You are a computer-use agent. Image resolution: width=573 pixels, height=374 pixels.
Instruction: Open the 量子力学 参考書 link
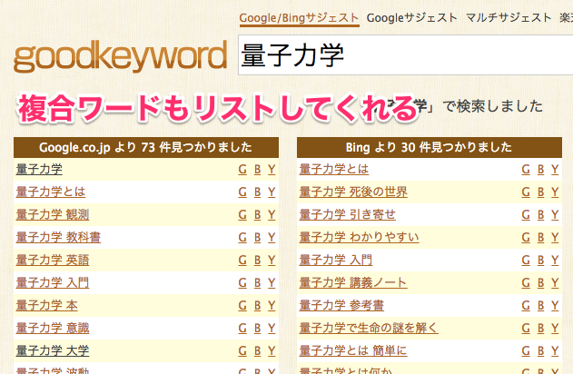click(x=341, y=305)
